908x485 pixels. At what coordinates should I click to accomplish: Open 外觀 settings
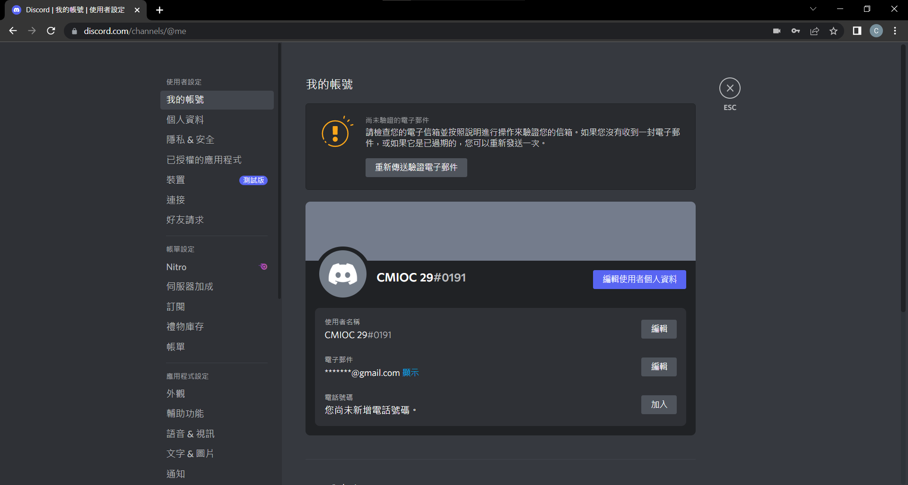point(217,394)
